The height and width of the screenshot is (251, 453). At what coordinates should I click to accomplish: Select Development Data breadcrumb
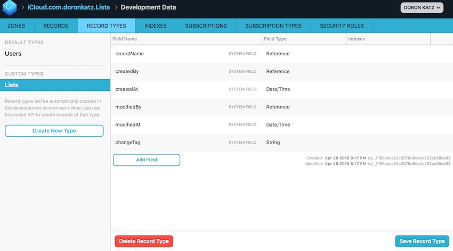coord(148,7)
